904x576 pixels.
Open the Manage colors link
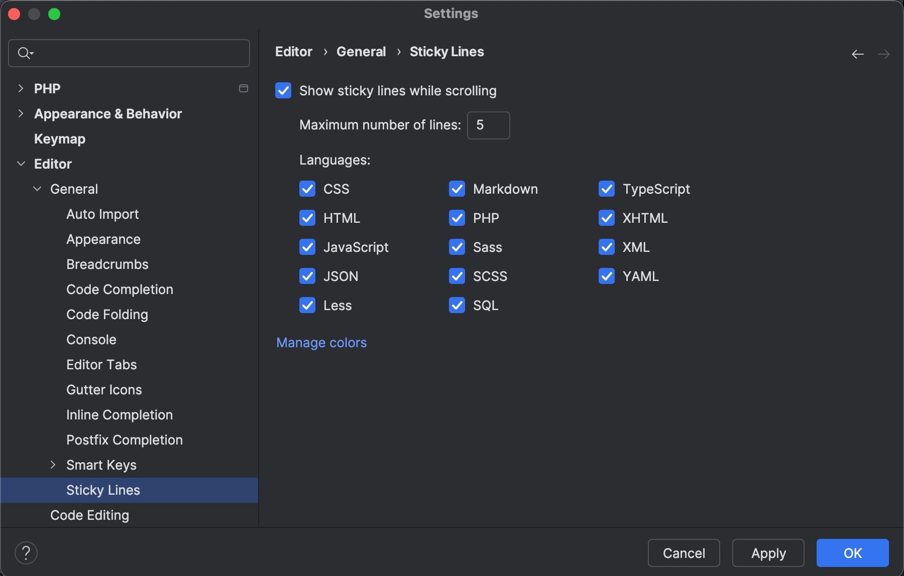(321, 342)
